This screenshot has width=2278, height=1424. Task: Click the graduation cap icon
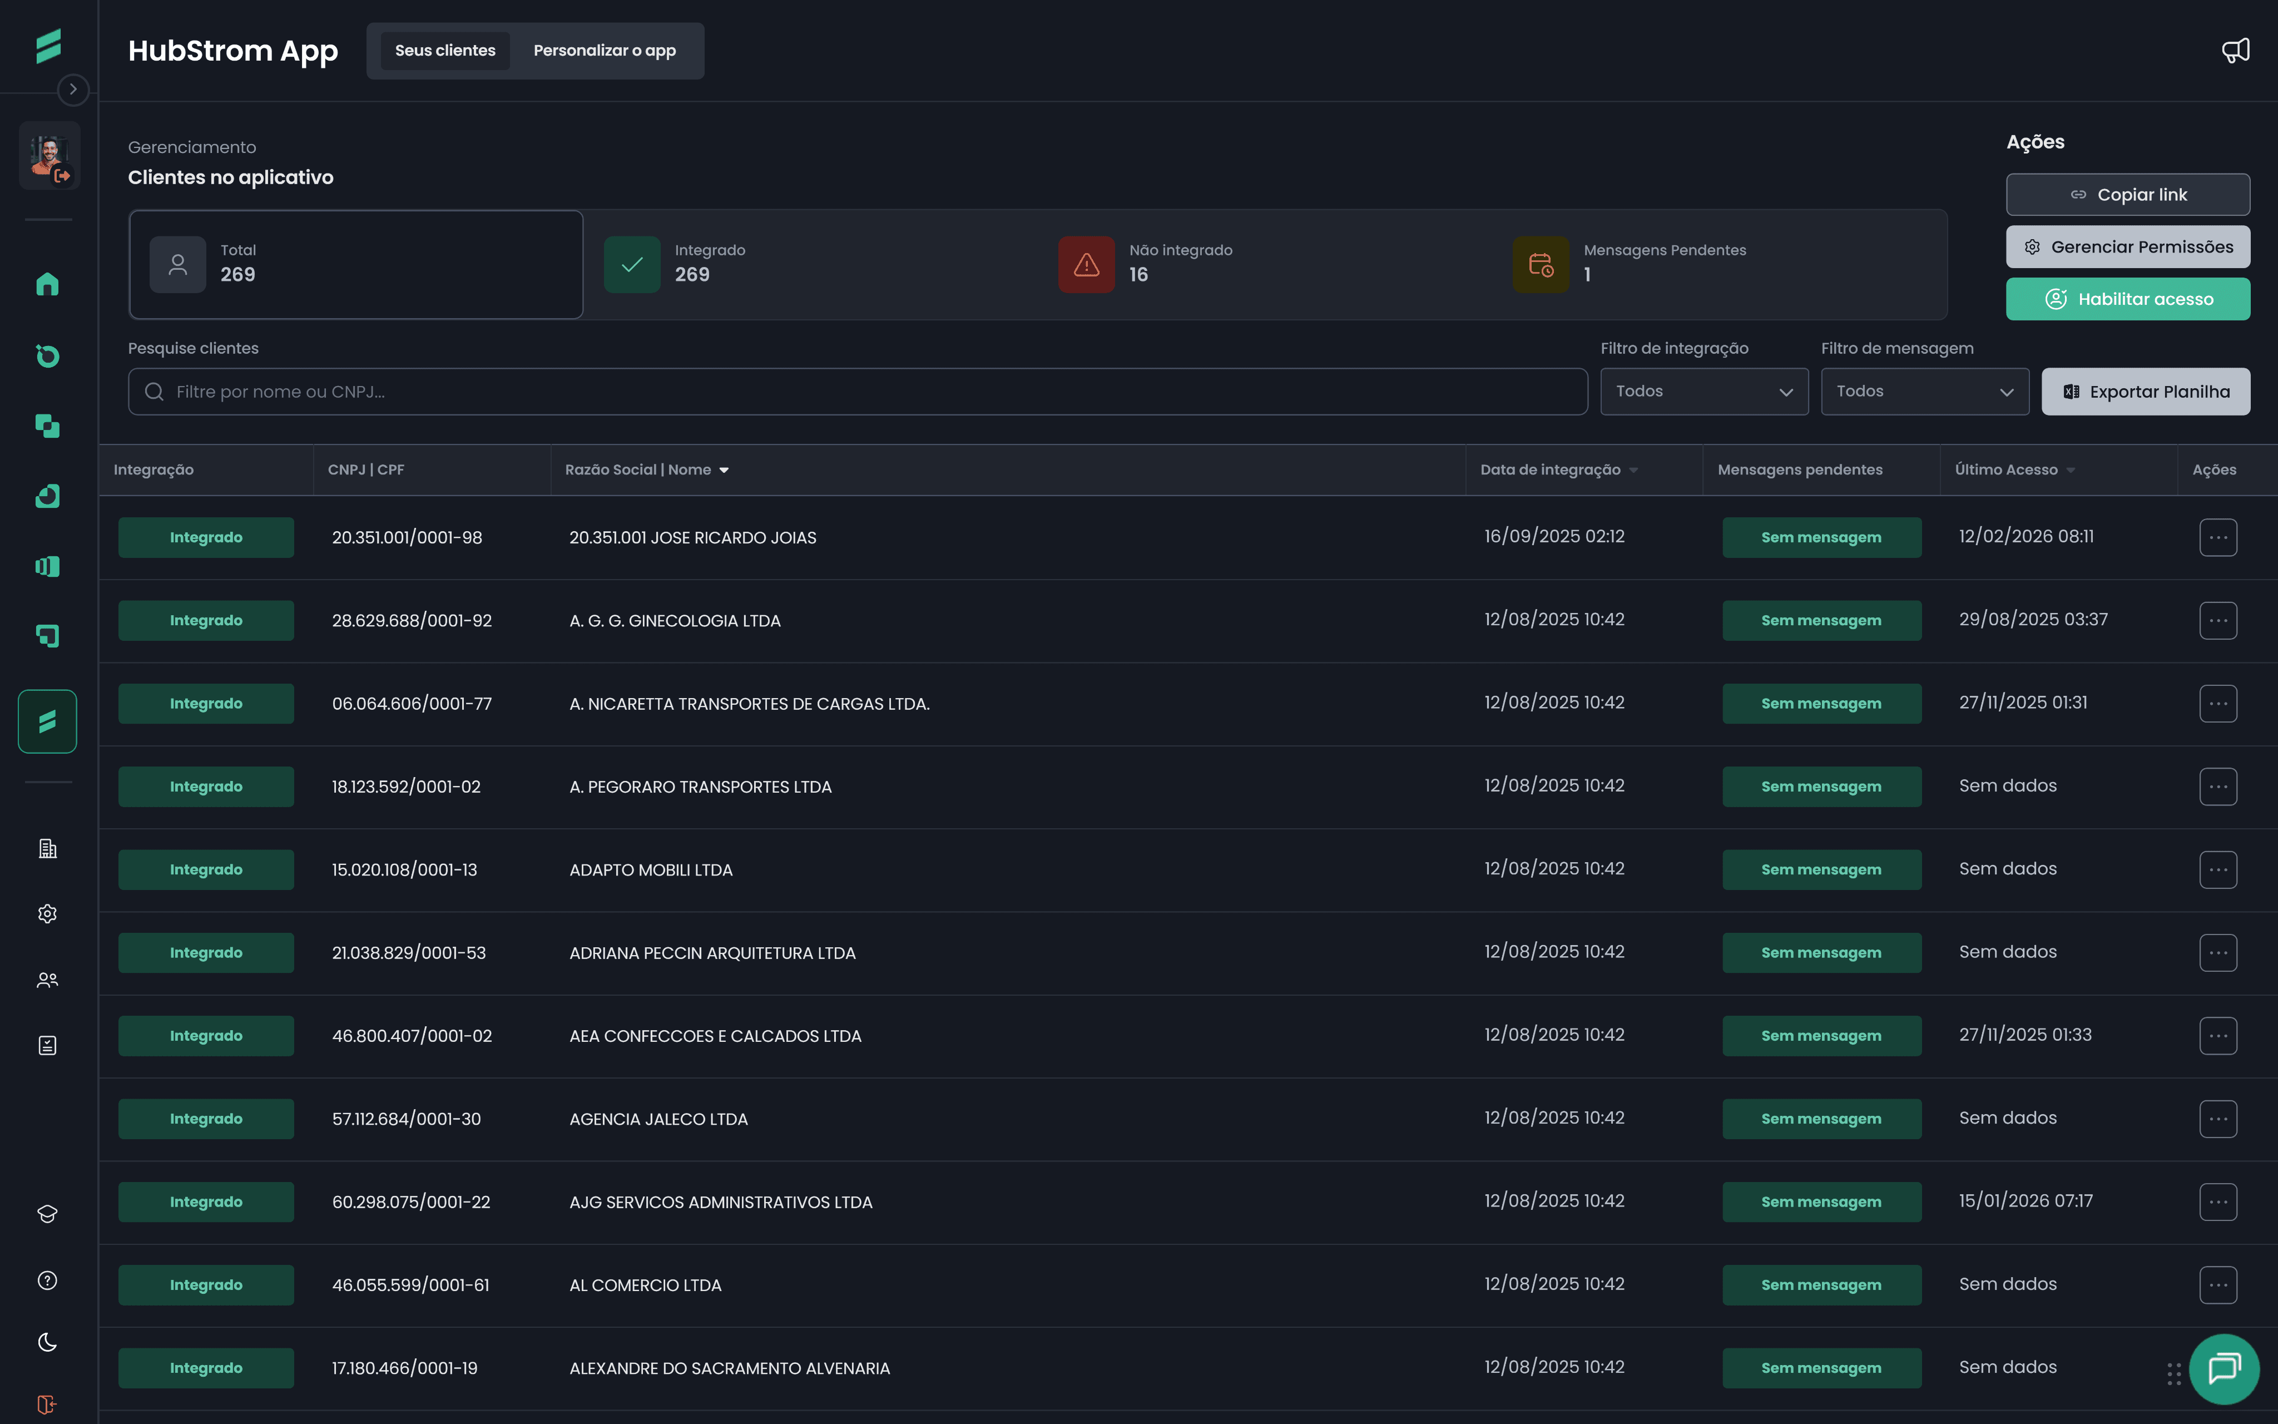tap(47, 1214)
